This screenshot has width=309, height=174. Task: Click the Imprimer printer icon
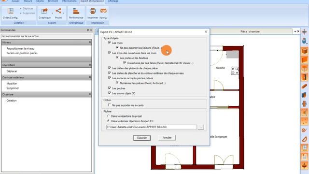[x=93, y=11]
